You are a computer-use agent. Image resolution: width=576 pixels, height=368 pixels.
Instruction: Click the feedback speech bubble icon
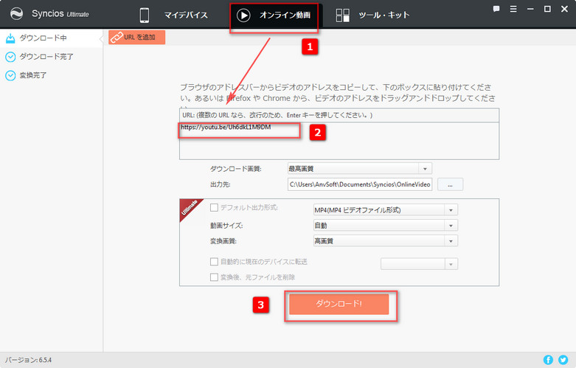coord(496,9)
